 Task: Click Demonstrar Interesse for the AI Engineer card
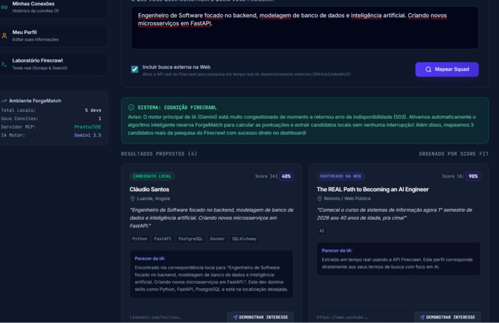447,317
